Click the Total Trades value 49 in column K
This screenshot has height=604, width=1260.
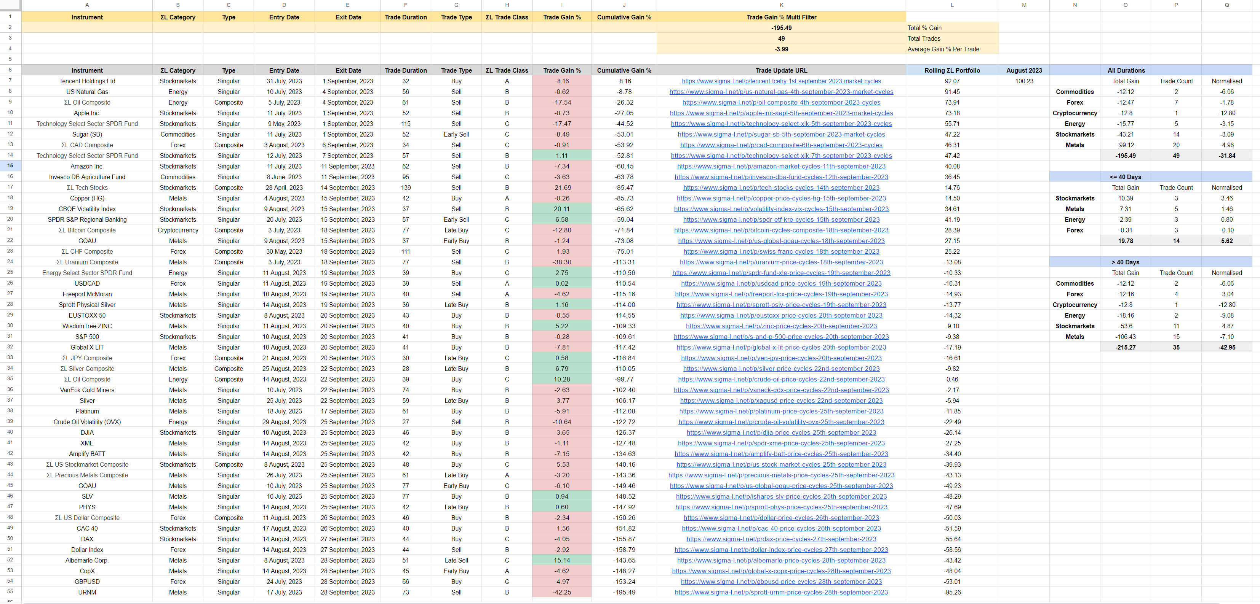point(781,38)
